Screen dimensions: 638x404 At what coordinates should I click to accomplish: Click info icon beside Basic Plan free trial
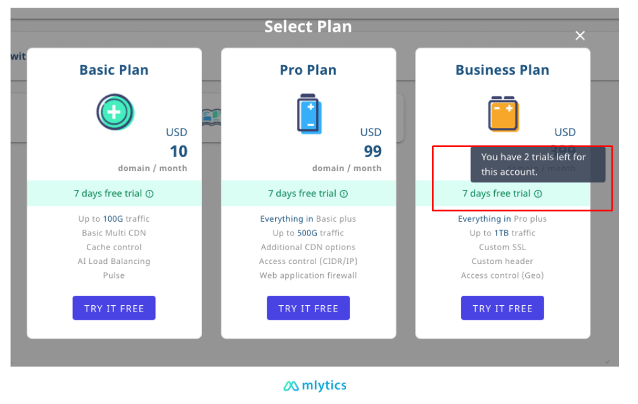tap(150, 194)
